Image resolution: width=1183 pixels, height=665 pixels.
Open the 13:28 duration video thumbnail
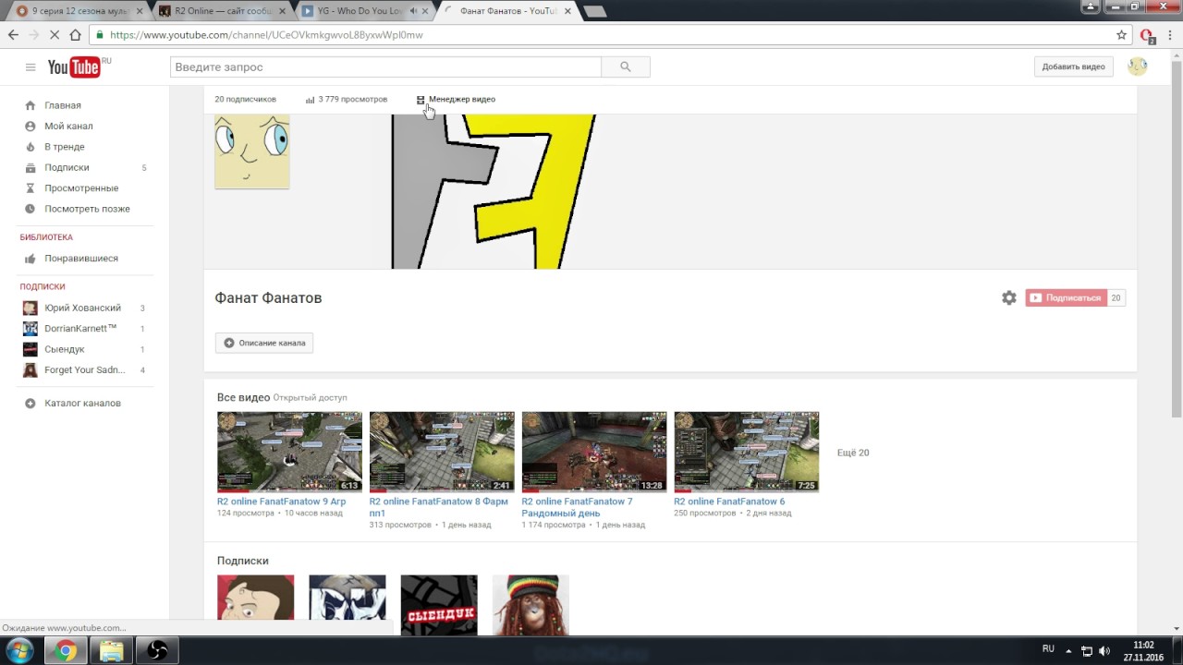click(x=594, y=452)
